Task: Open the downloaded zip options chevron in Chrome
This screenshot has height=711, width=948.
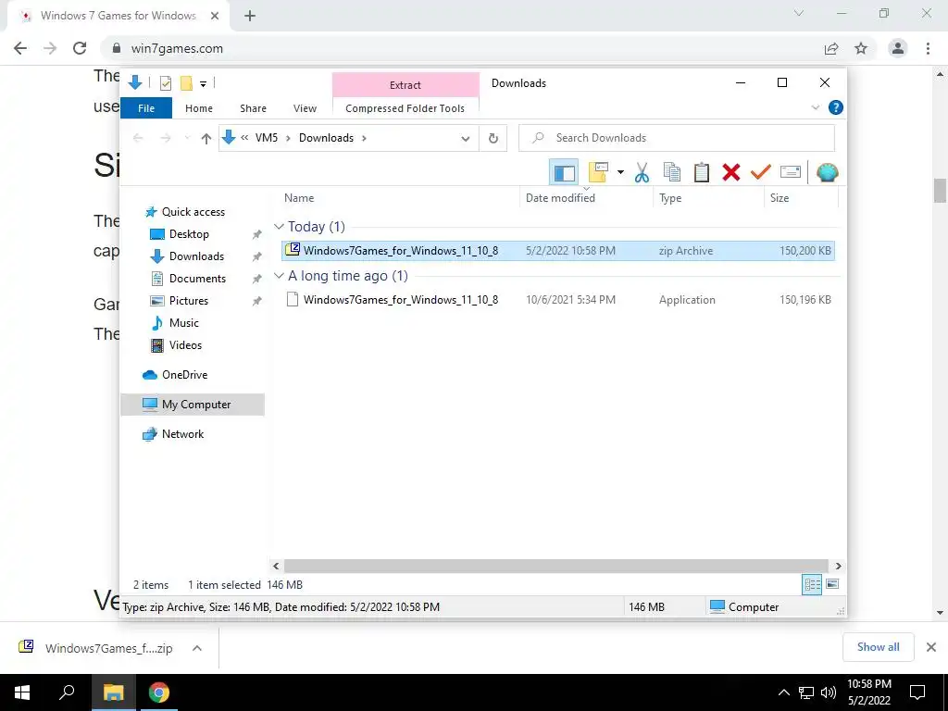Action: click(197, 648)
